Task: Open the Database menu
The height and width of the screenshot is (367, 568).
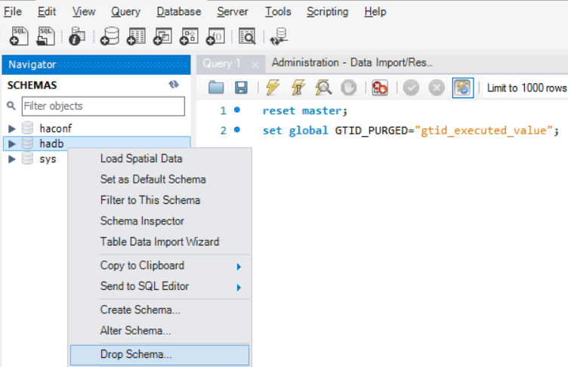Action: coord(179,11)
